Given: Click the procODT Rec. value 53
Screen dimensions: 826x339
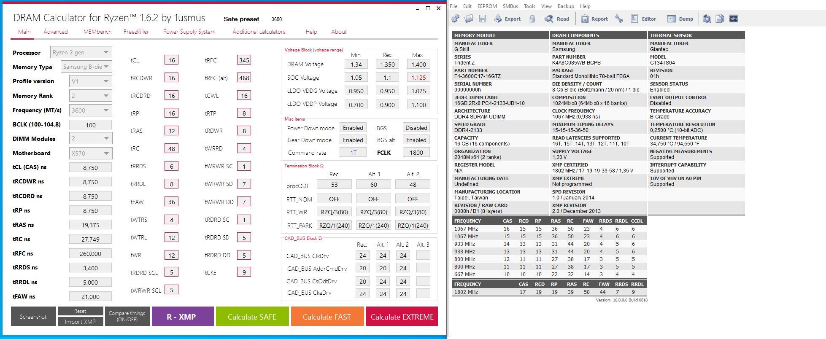Looking at the screenshot, I should click(x=334, y=184).
